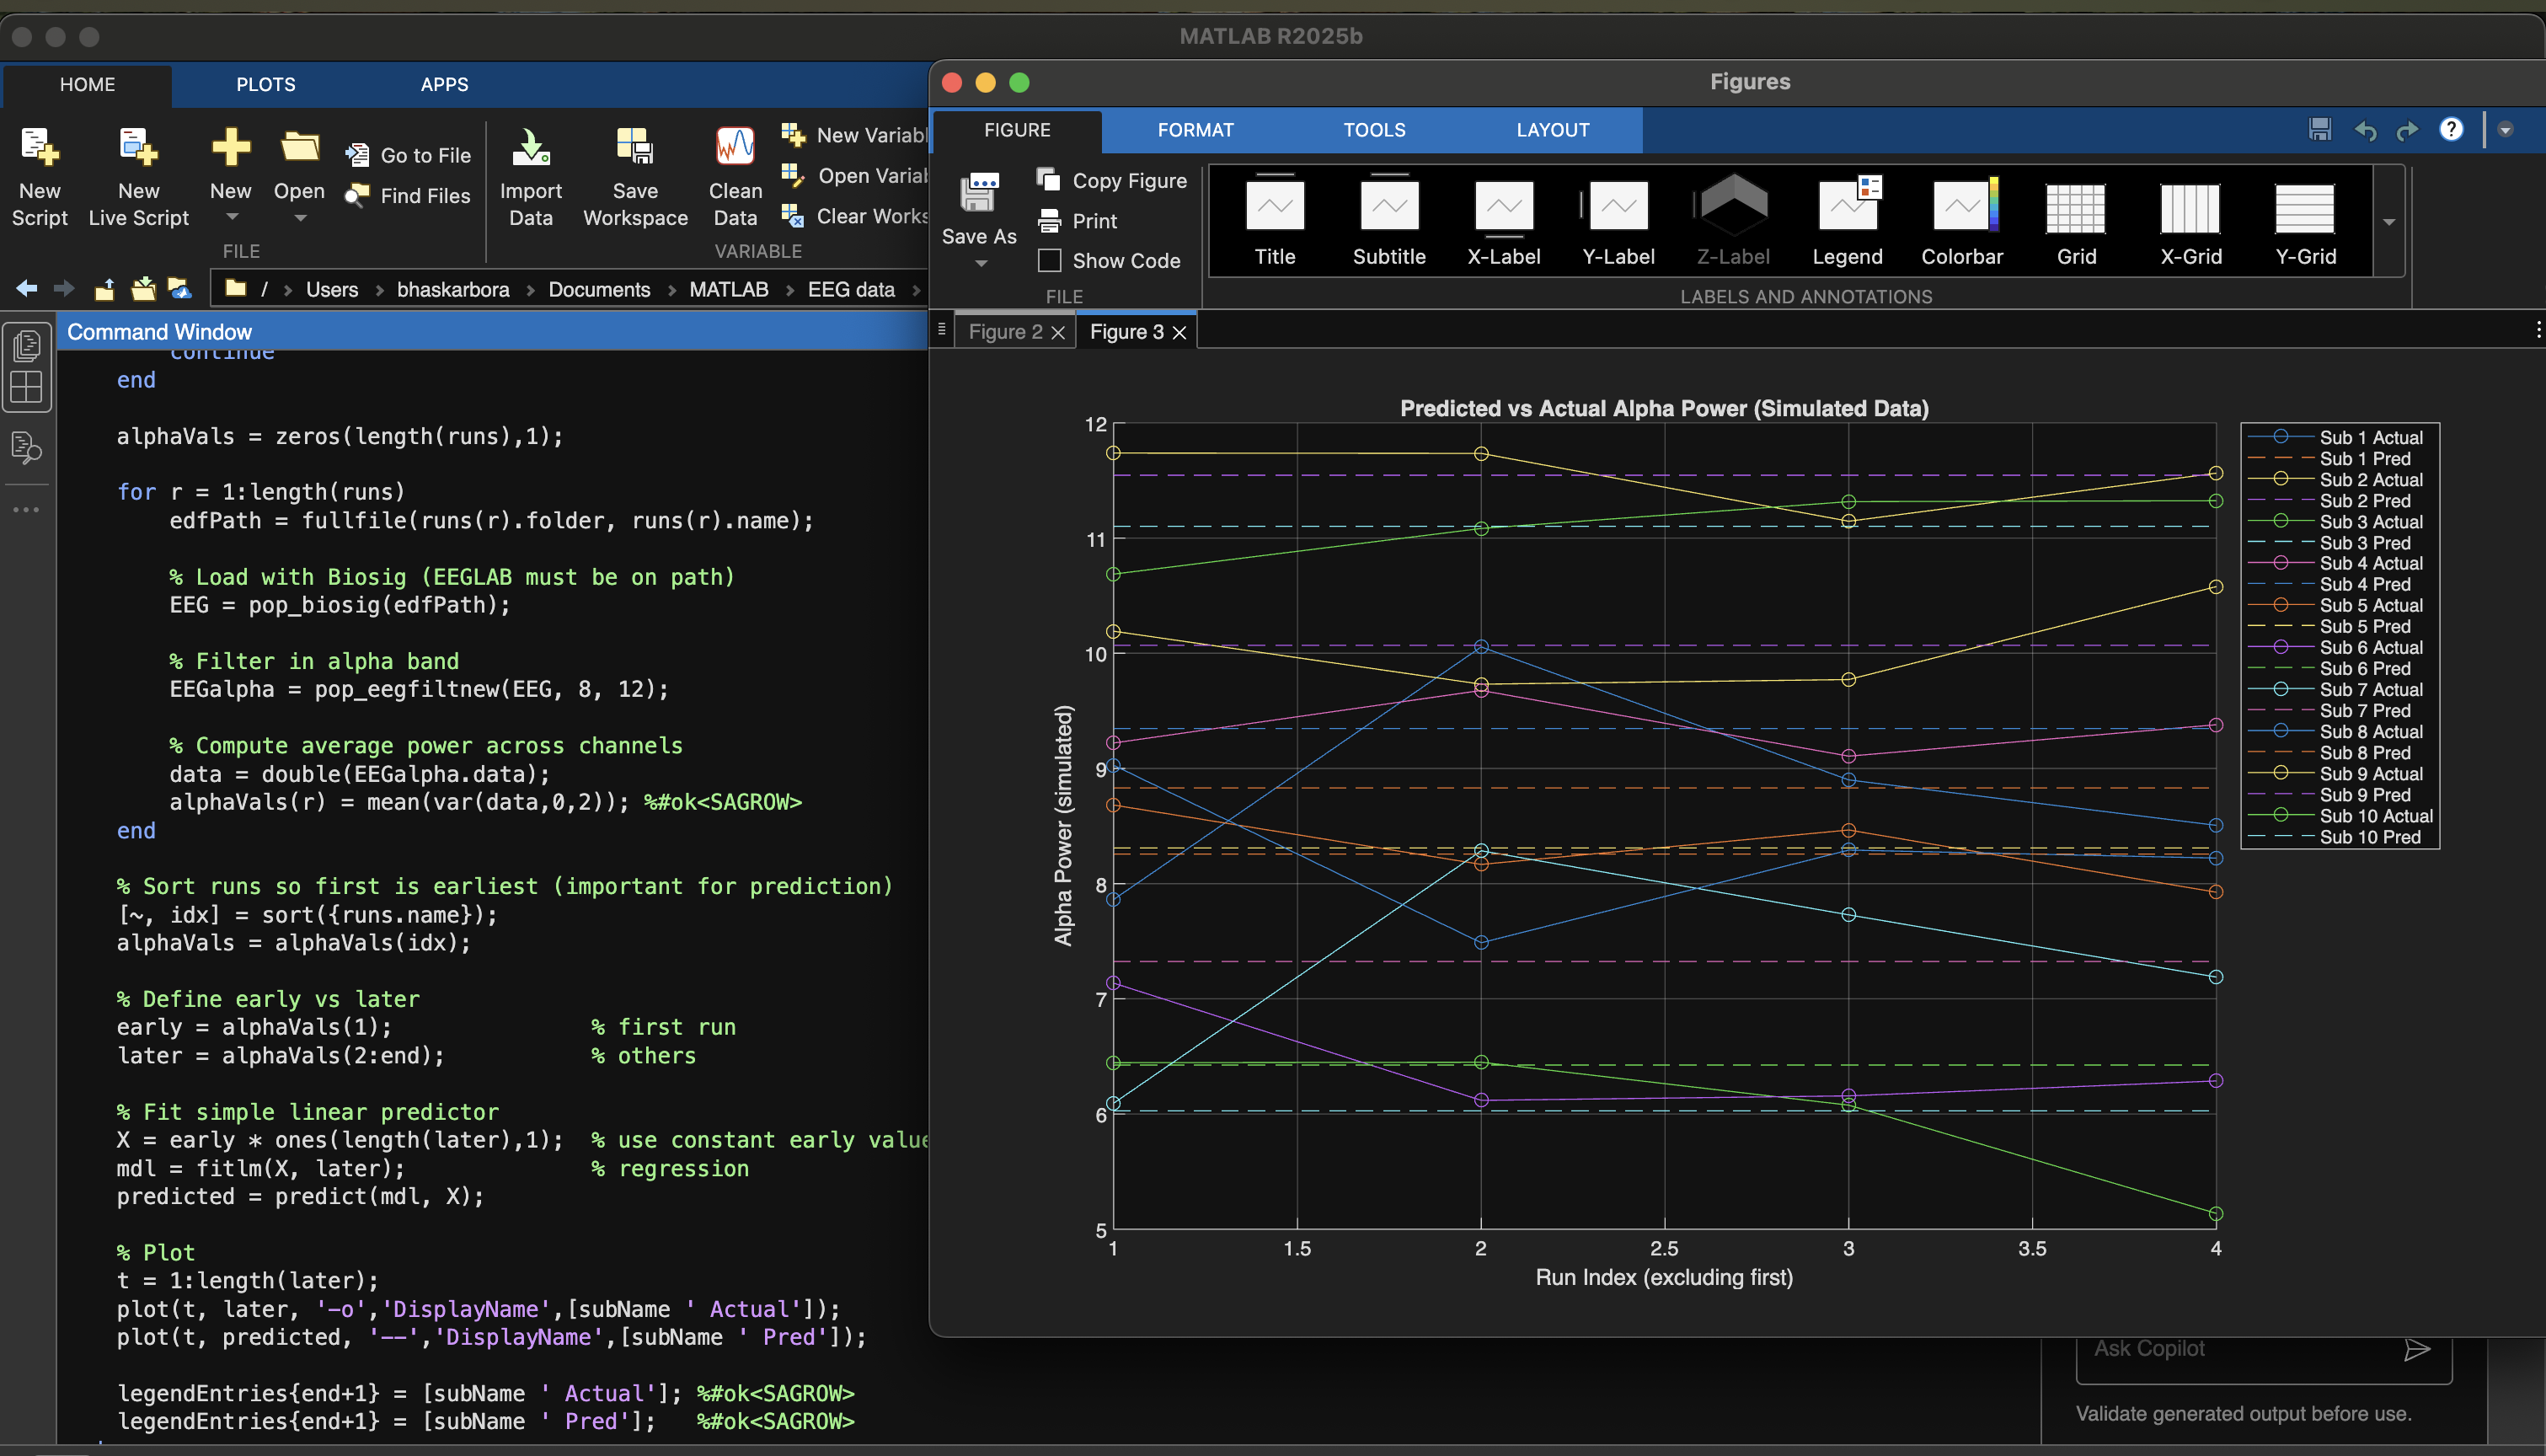The width and height of the screenshot is (2546, 1456).
Task: Add a Subtitle to the figure
Action: pyautogui.click(x=1388, y=220)
